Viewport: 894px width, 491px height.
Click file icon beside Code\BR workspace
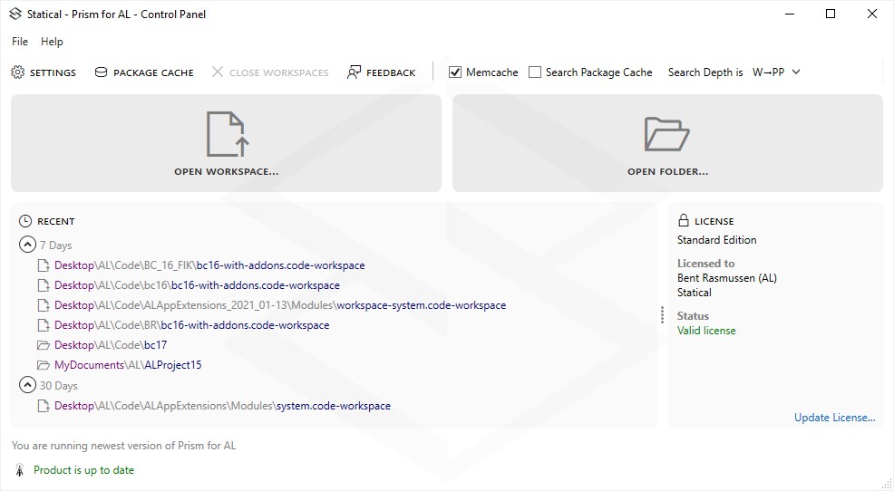44,325
